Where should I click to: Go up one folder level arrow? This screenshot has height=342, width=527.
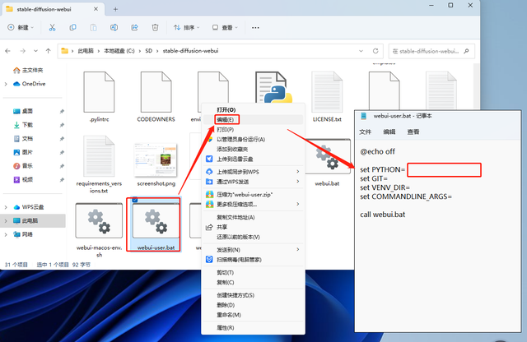48,51
